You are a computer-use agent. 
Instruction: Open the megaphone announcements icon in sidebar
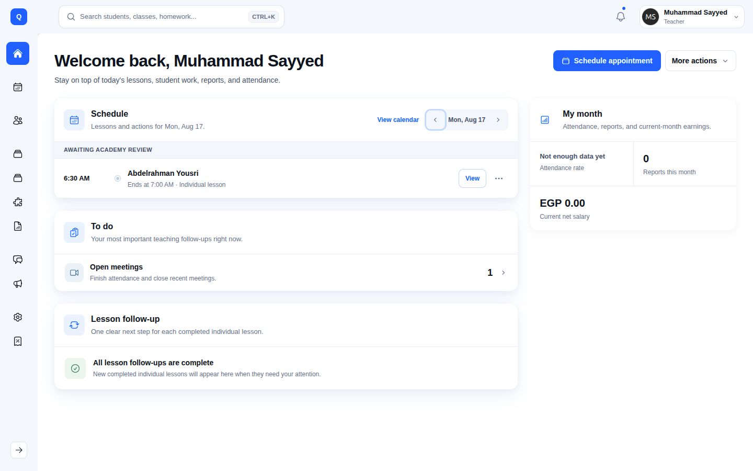click(x=18, y=284)
